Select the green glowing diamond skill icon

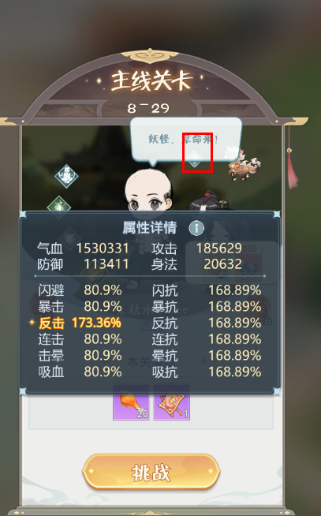pos(59,208)
